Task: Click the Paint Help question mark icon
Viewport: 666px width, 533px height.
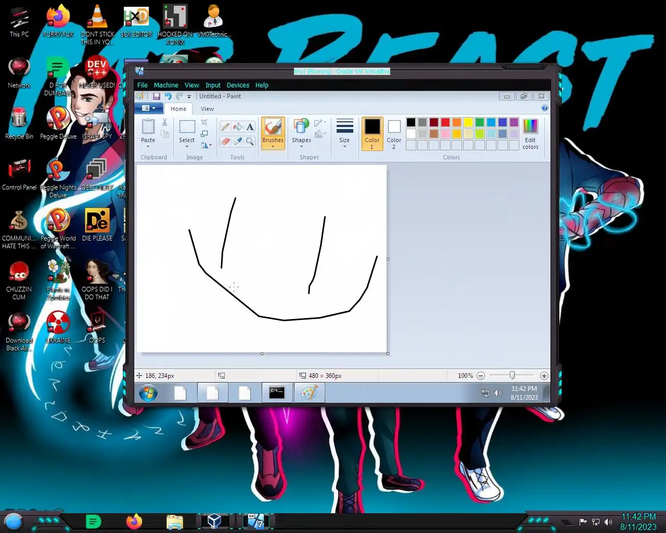Action: pos(545,108)
